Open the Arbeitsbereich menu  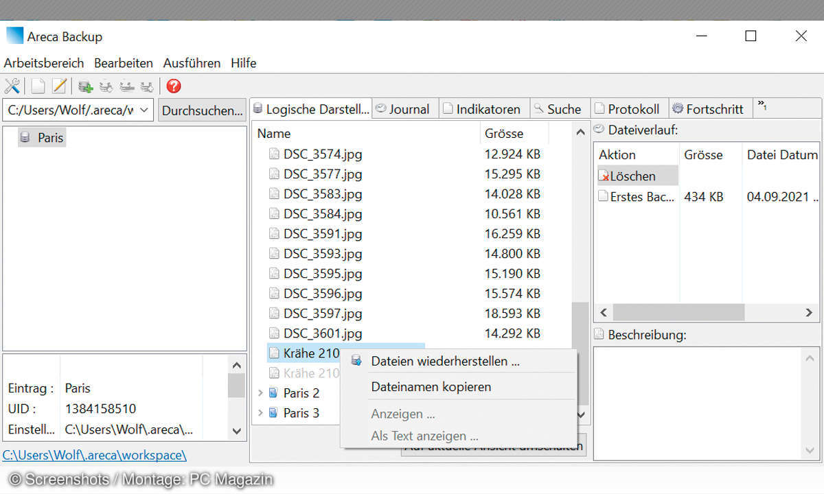point(44,63)
